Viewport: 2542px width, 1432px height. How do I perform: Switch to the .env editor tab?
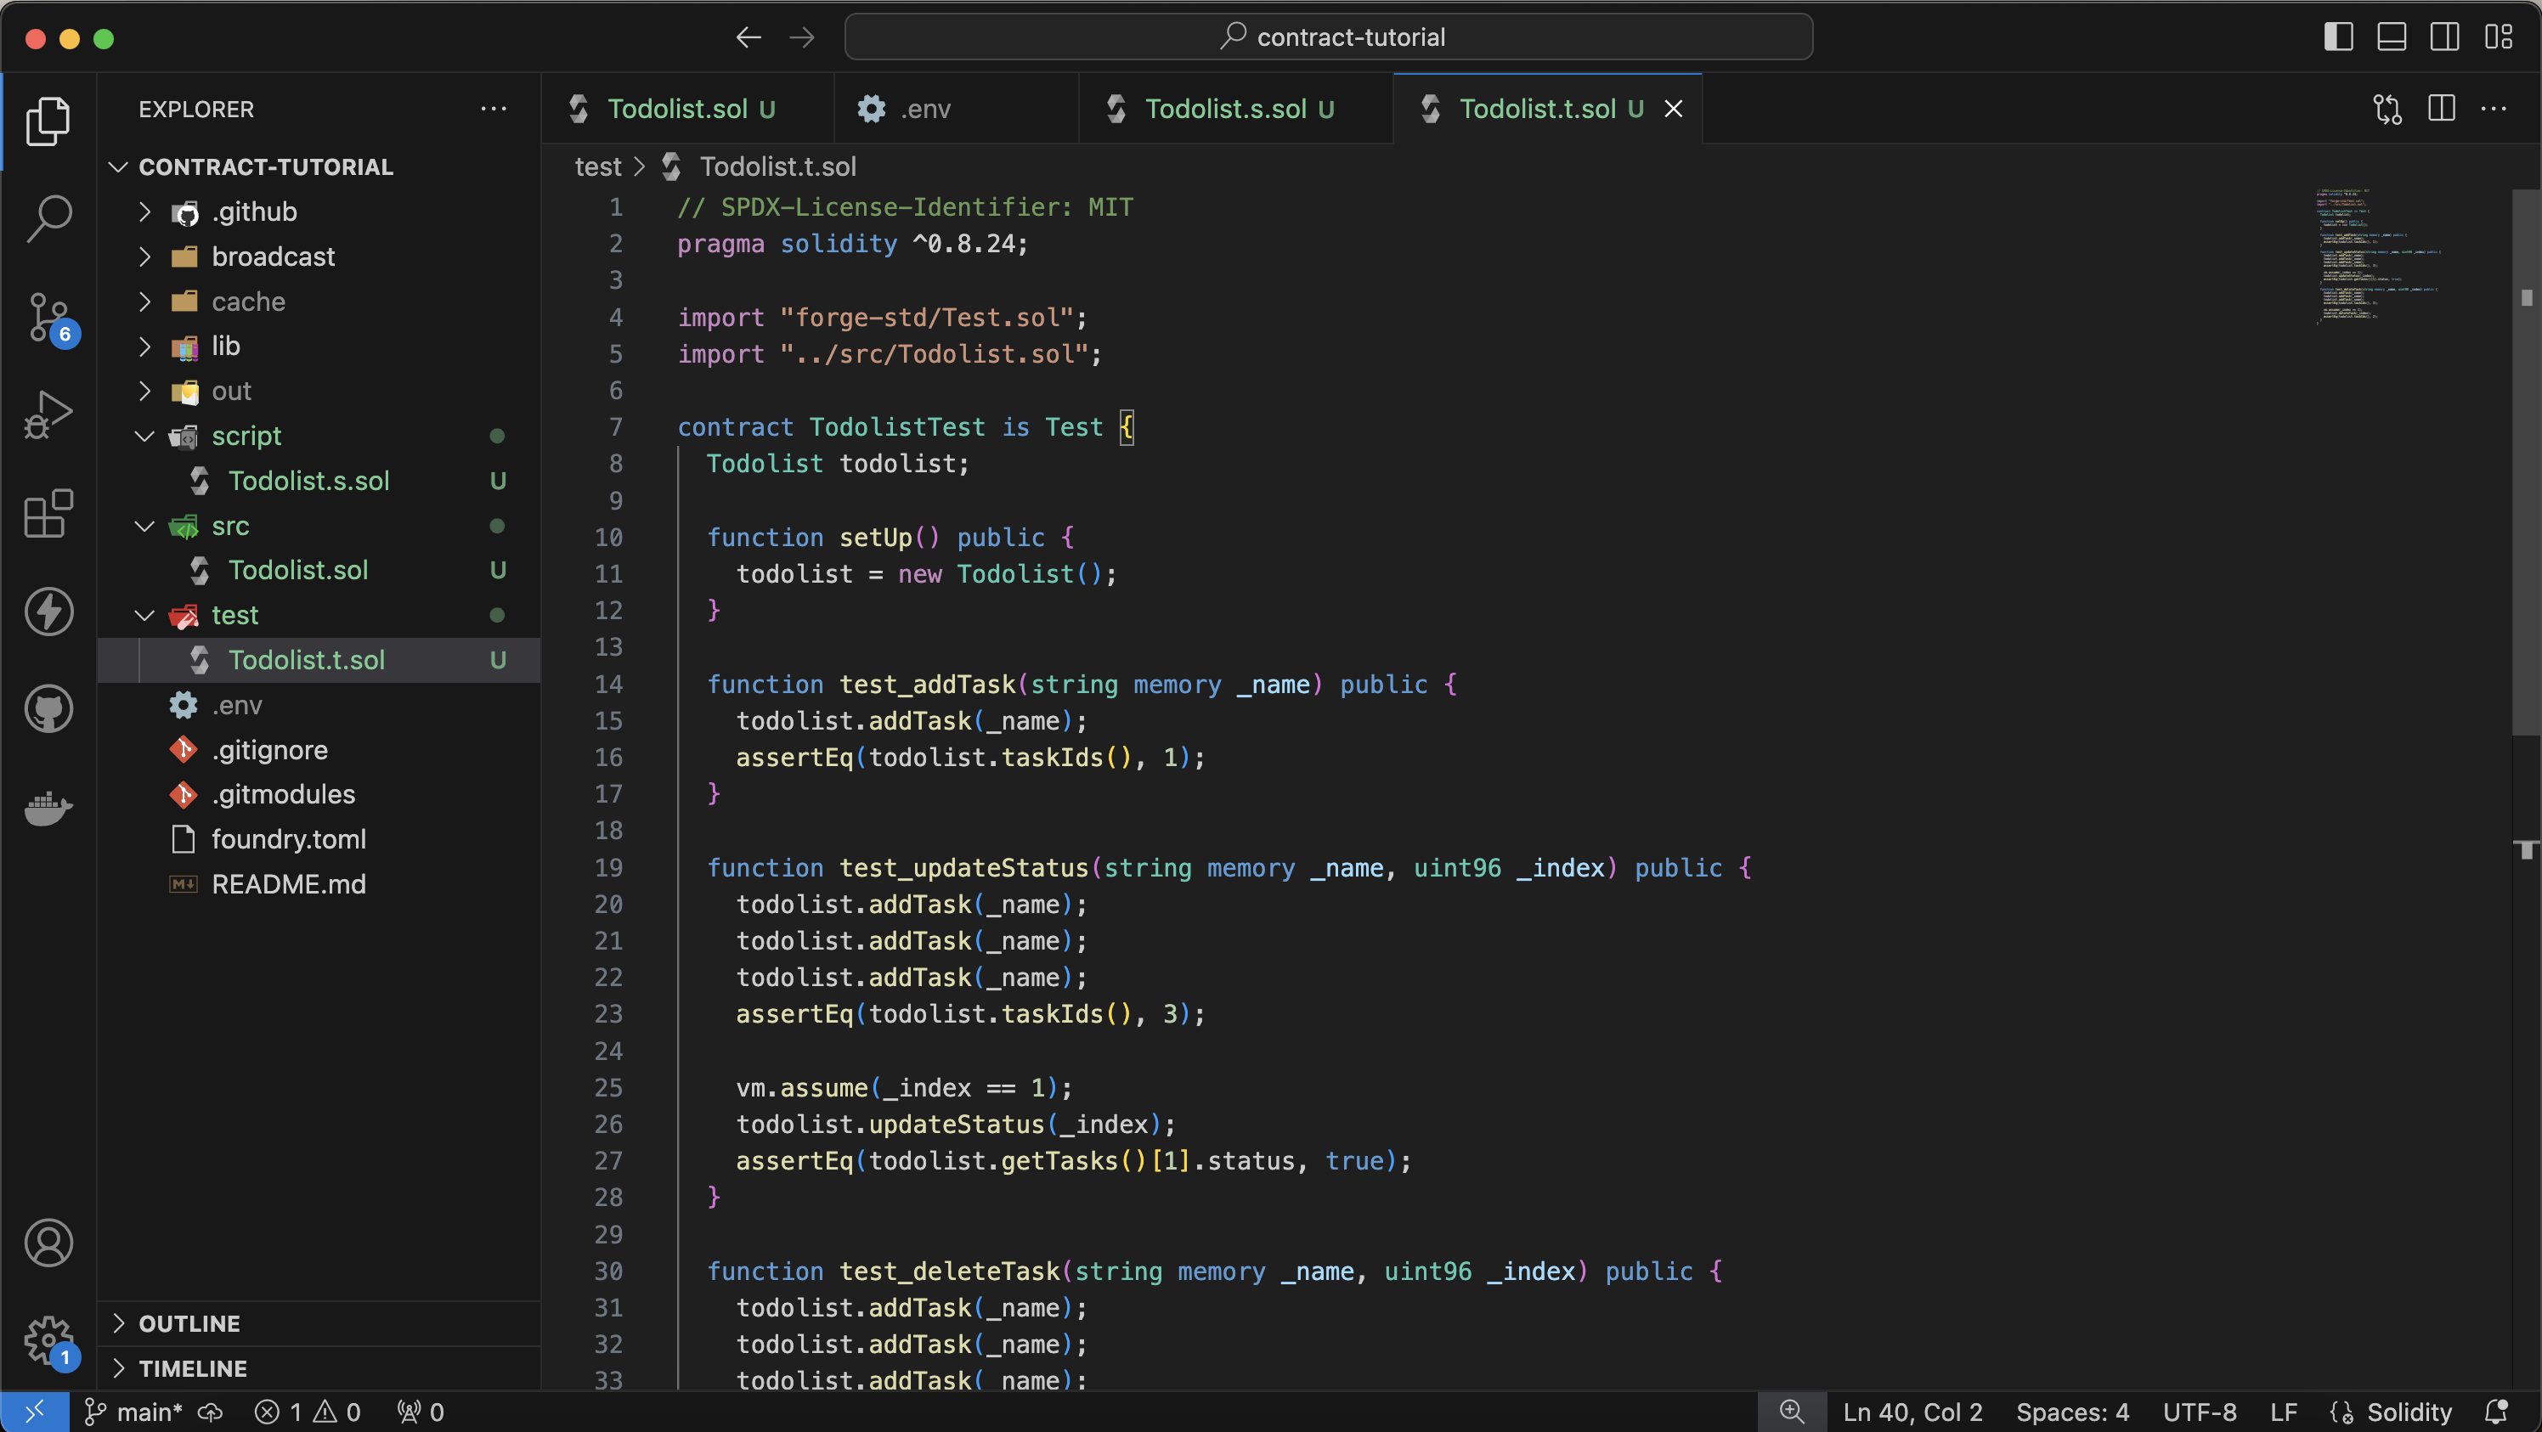(x=924, y=109)
